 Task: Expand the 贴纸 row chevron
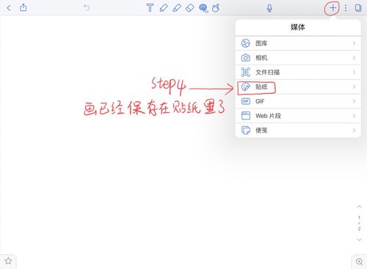(x=354, y=86)
